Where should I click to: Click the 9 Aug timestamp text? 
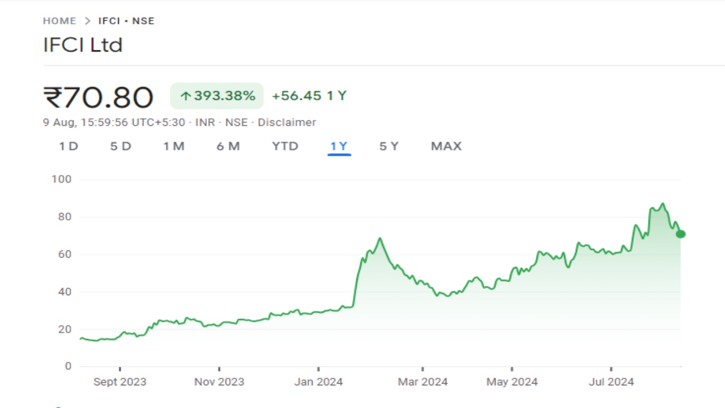pyautogui.click(x=116, y=122)
